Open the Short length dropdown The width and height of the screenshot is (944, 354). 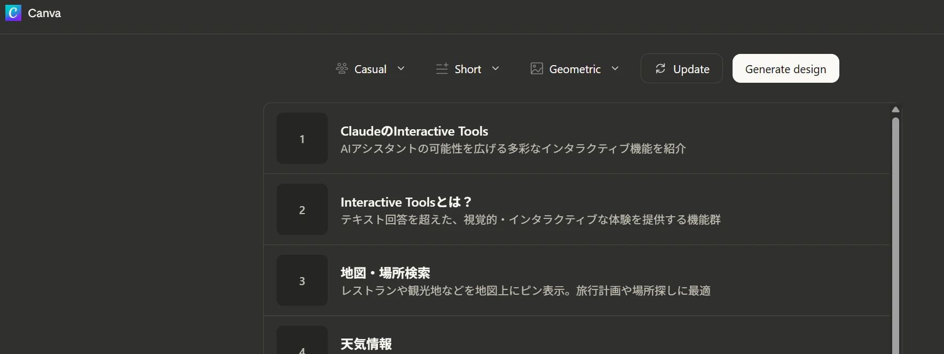coord(468,68)
